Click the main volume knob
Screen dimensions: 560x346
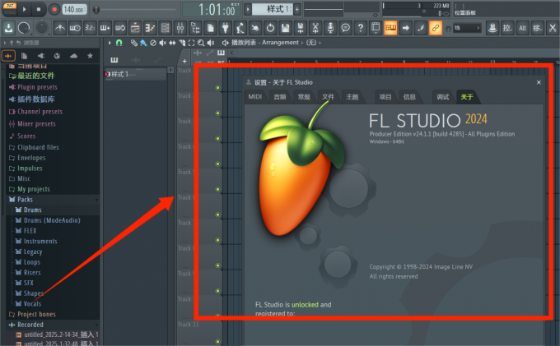click(24, 28)
